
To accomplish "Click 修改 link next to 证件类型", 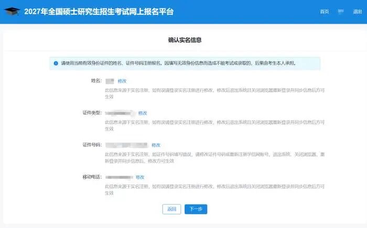I will click(x=143, y=113).
